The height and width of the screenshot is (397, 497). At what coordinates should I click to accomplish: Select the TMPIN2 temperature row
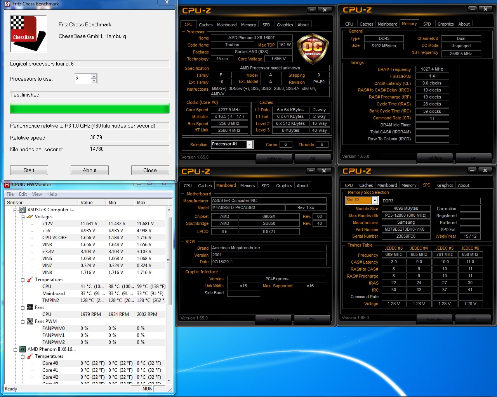click(104, 300)
